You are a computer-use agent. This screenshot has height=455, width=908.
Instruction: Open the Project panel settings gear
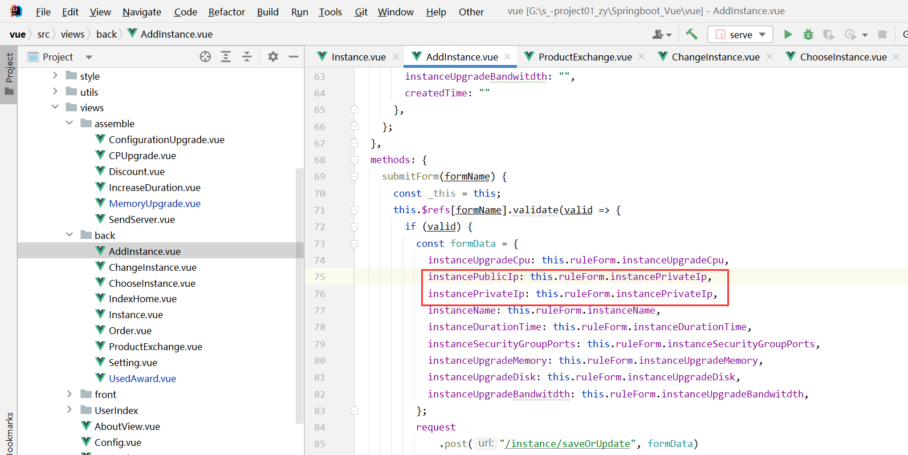coord(273,56)
